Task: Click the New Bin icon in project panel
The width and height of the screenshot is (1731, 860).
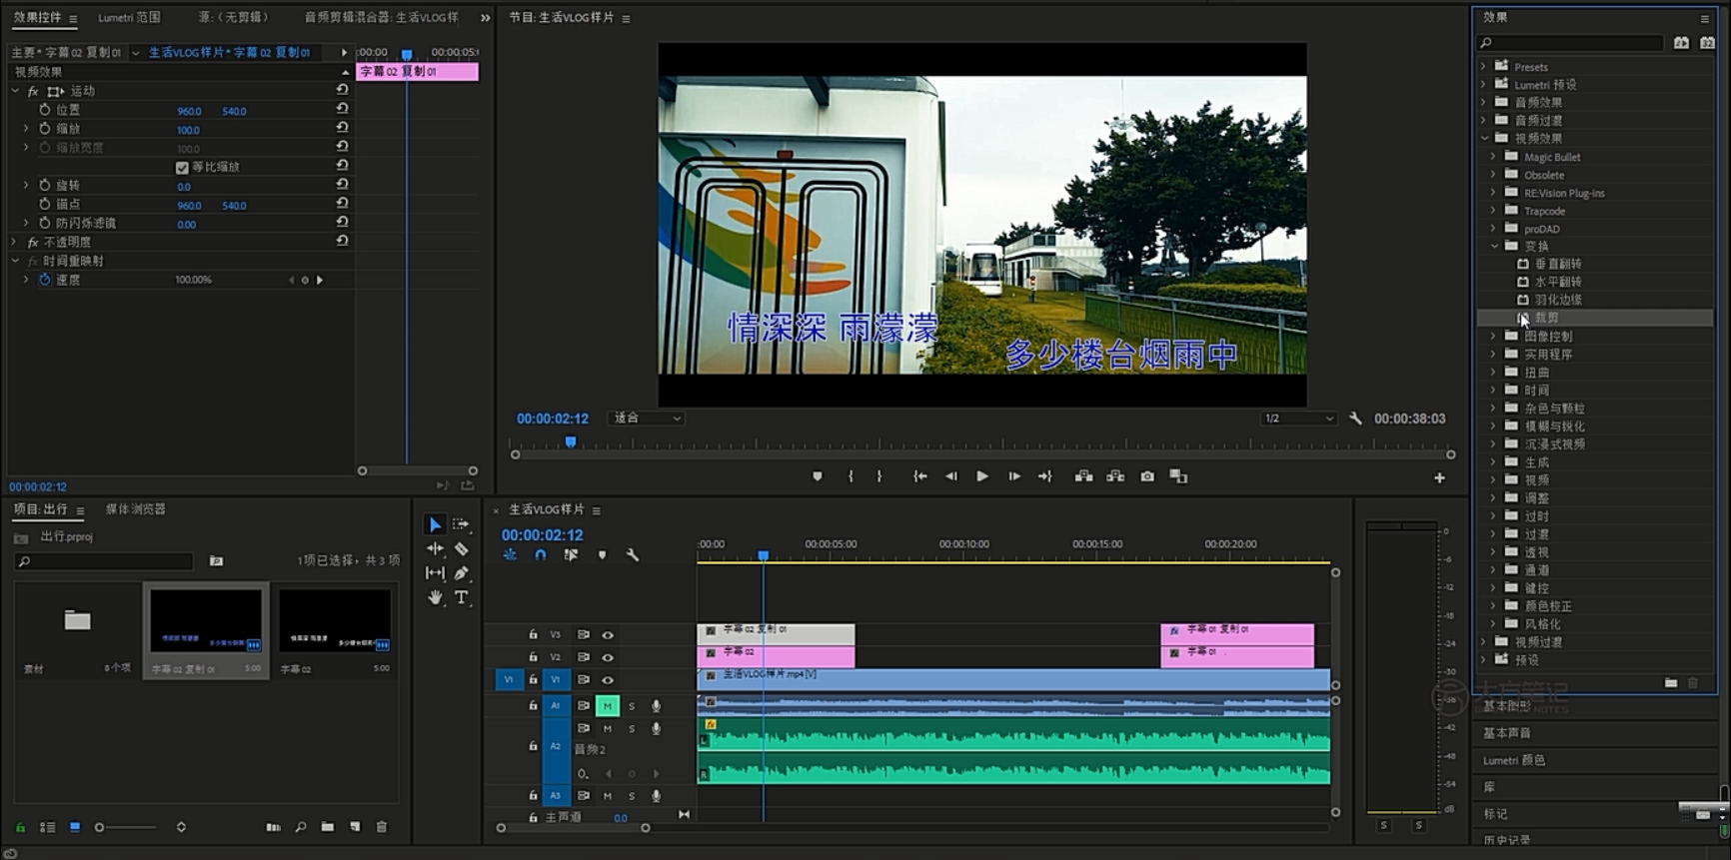Action: 328,827
